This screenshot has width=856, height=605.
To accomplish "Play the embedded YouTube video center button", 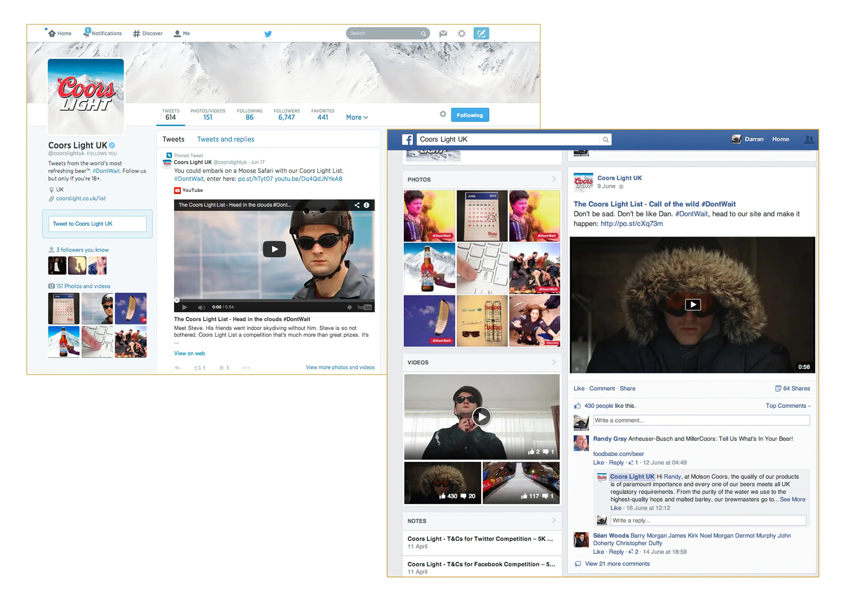I will coord(274,249).
